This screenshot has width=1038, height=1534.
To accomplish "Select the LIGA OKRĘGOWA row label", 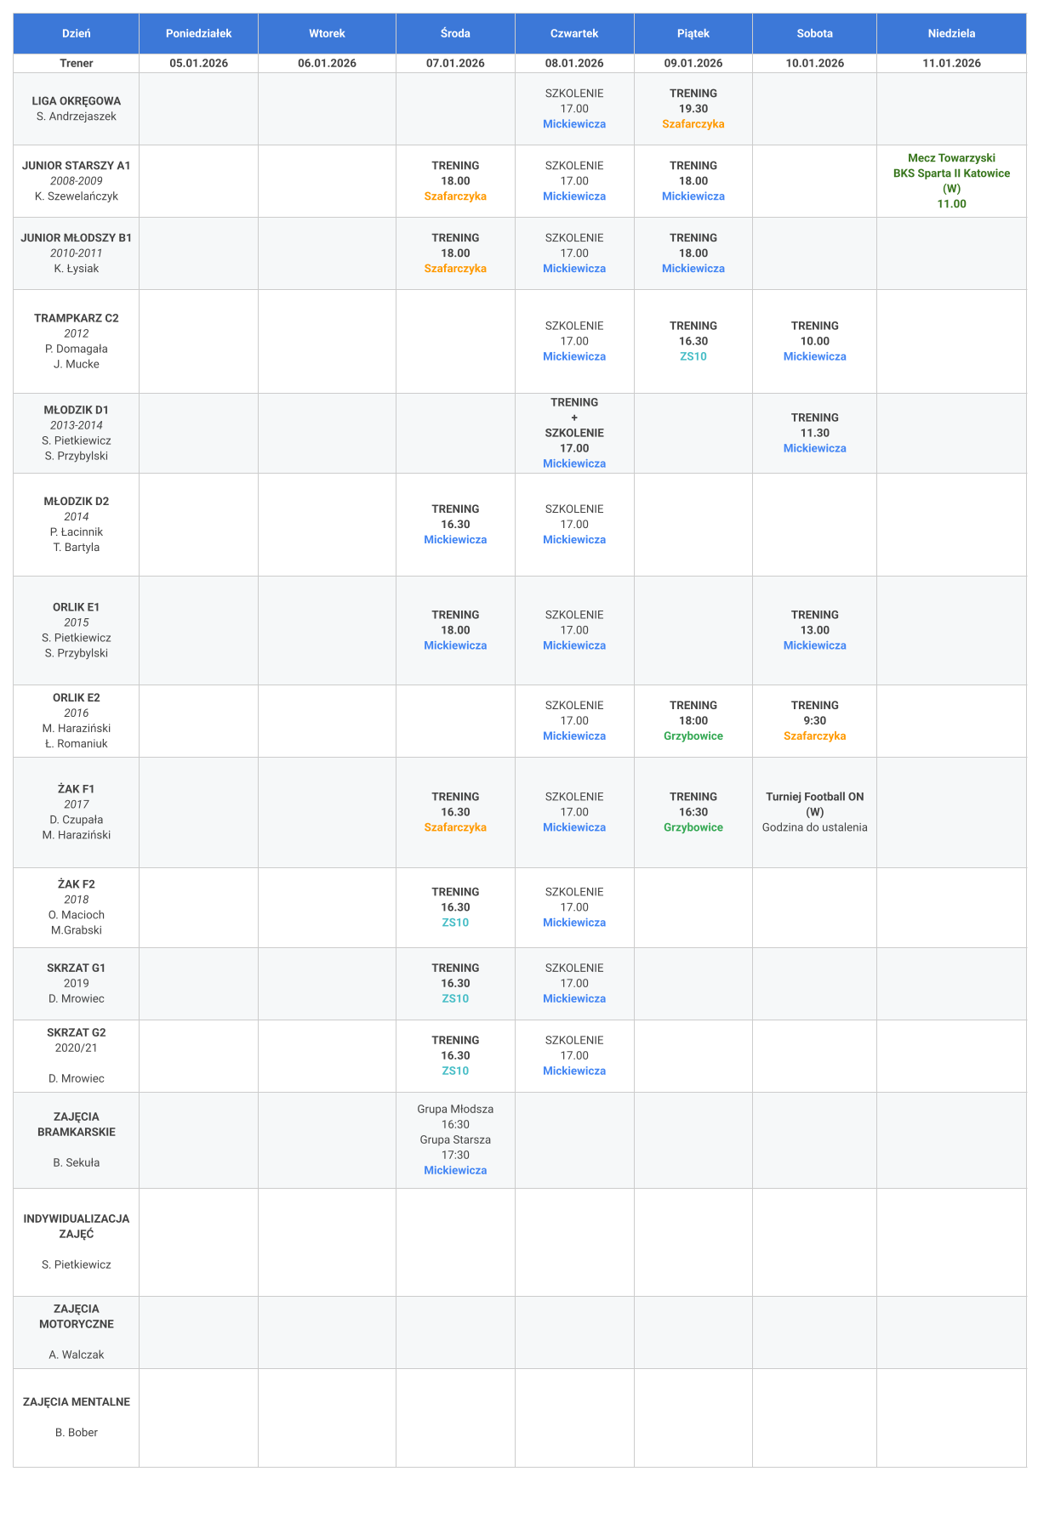I will coord(76,101).
